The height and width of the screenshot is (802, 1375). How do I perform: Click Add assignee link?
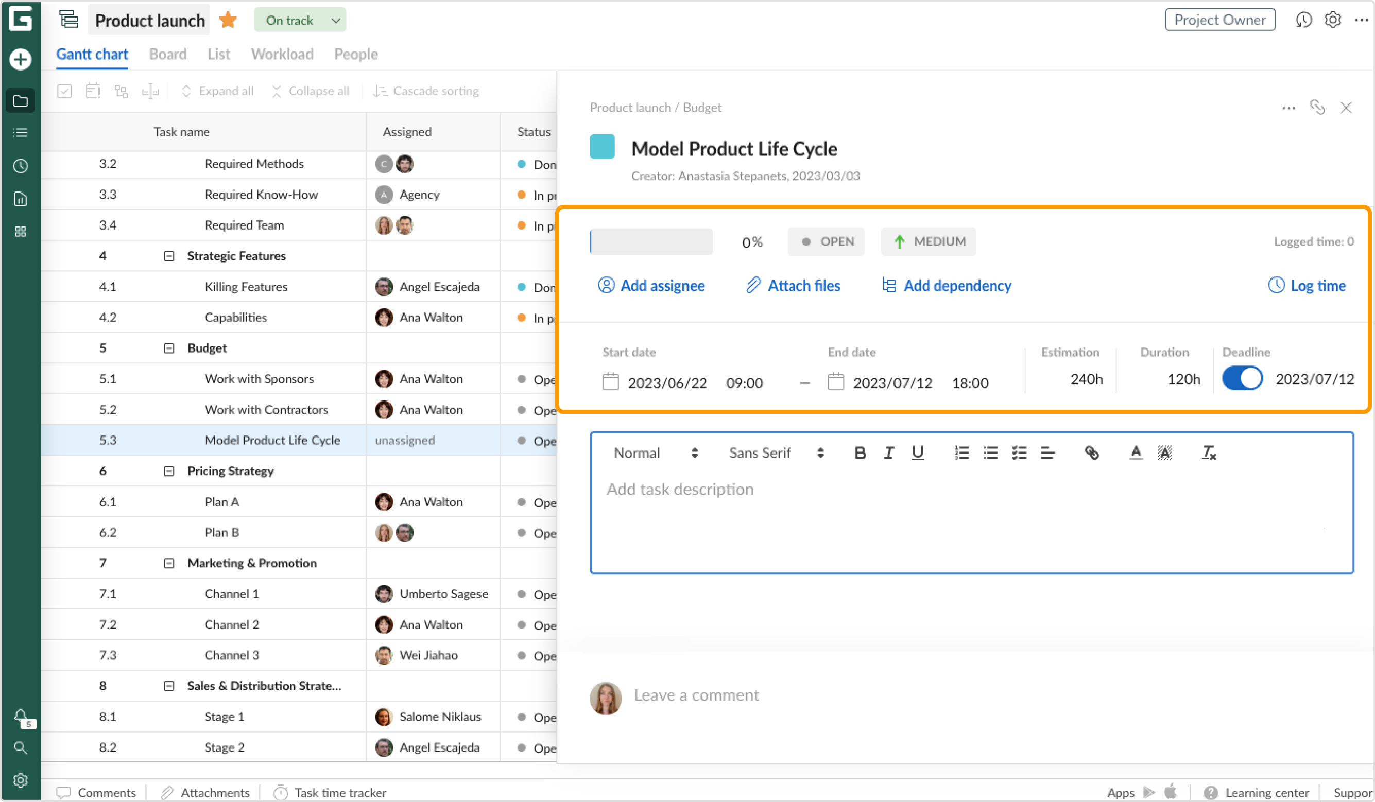651,285
